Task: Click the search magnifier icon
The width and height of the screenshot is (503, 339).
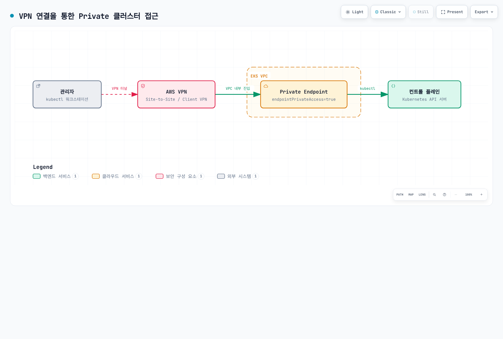Action: [434, 195]
